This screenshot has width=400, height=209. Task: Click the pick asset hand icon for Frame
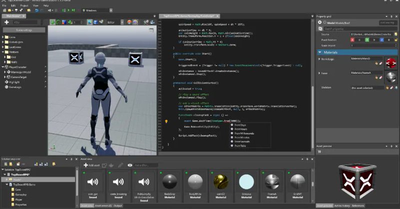[376, 78]
